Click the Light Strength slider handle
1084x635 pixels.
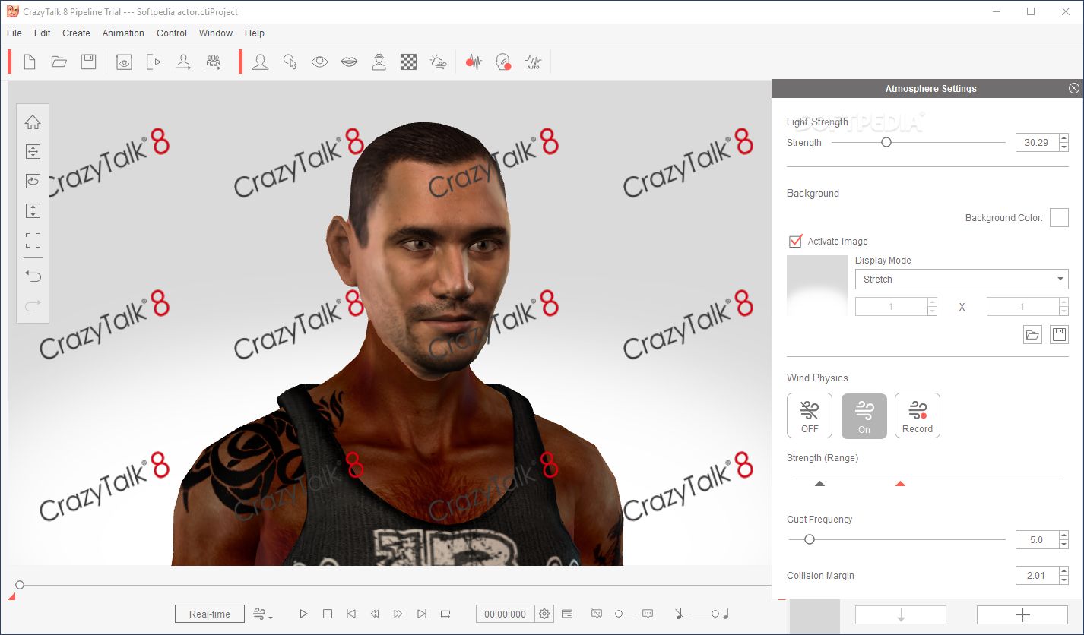886,142
